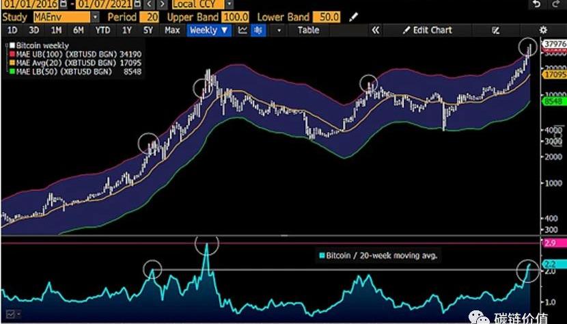This screenshot has width=567, height=324.
Task: Open chart settings gear icon
Action: tap(543, 30)
